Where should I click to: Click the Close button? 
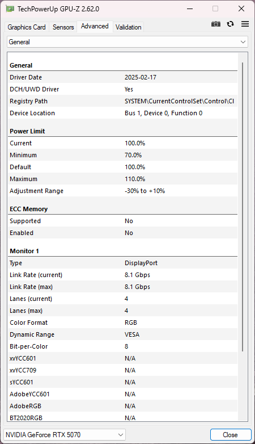click(231, 435)
